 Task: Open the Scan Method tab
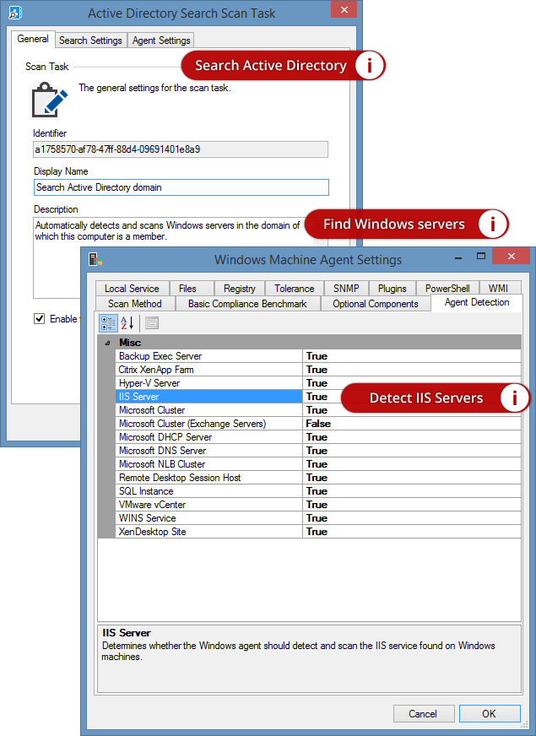point(135,304)
